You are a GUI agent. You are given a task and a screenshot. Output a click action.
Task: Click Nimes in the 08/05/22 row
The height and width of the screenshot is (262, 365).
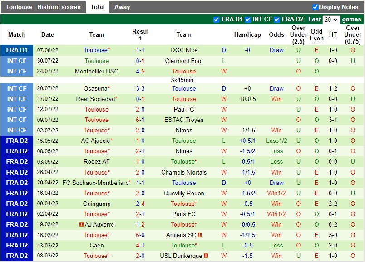(x=184, y=151)
